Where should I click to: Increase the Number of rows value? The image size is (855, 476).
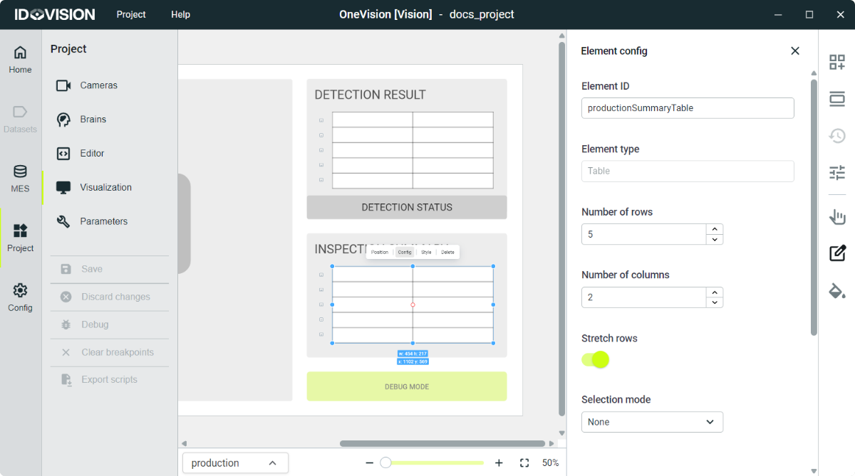715,229
